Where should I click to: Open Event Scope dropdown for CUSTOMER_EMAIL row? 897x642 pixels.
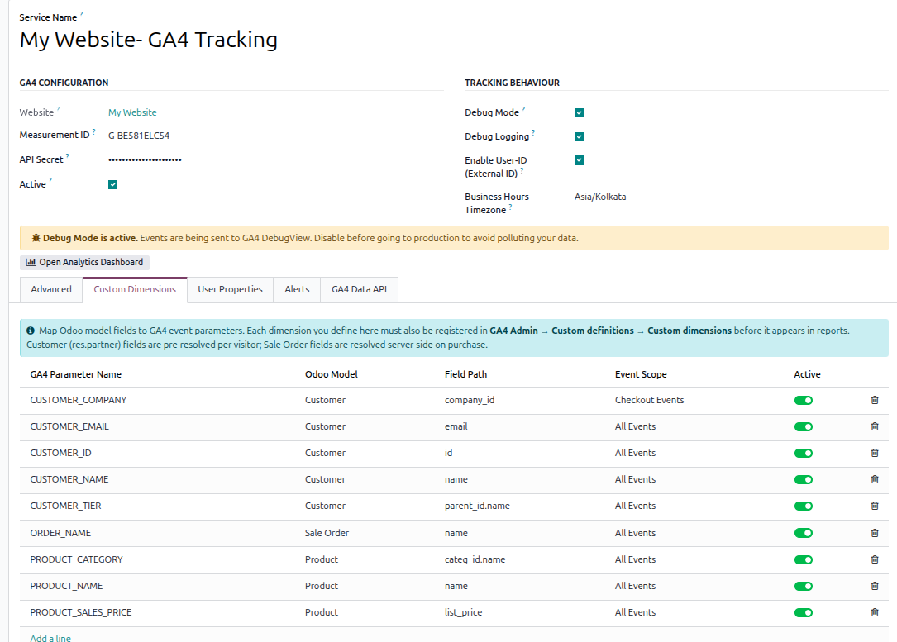coord(635,426)
